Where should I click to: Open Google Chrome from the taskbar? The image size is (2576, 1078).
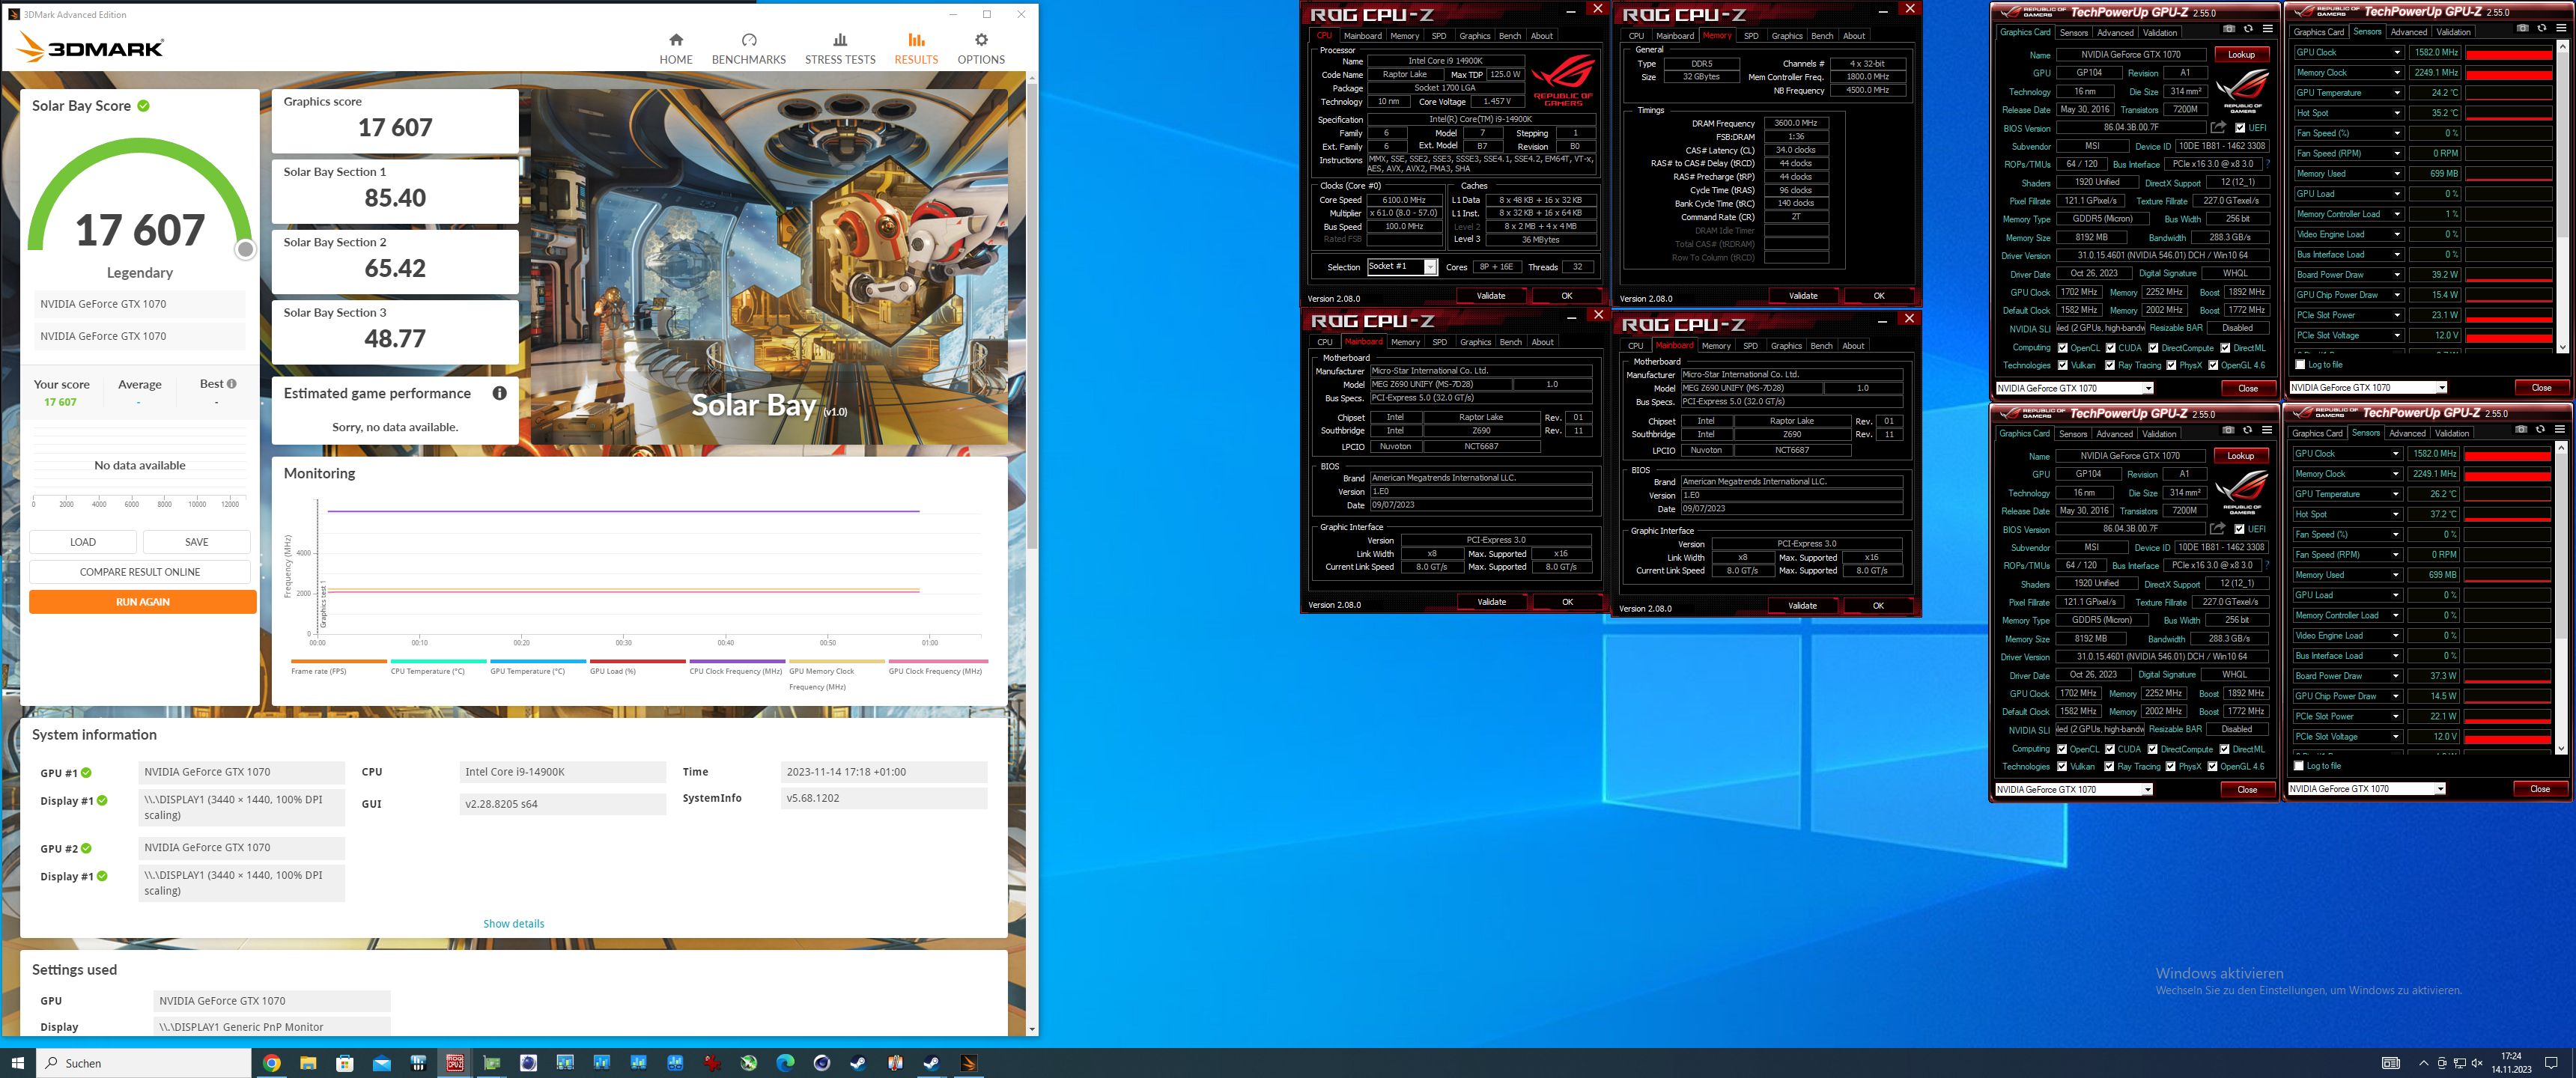271,1063
